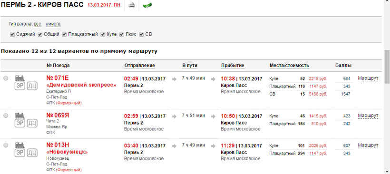The height and width of the screenshot is (174, 390).
Task: Open the Маршрут link for train 013Н
Action: (368, 145)
